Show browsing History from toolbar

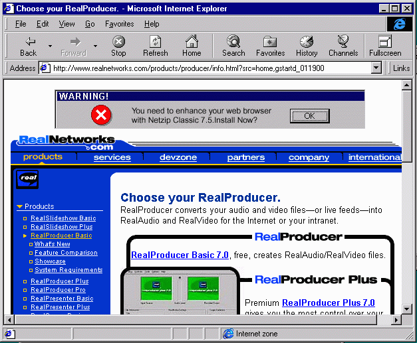[x=307, y=42]
